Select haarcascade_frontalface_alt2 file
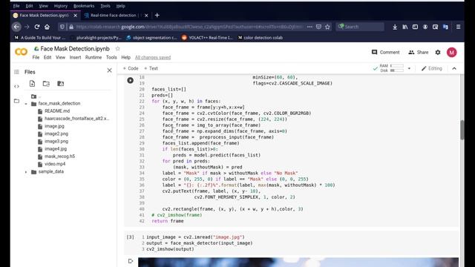Screen dimensions: 475x267 point(76,119)
